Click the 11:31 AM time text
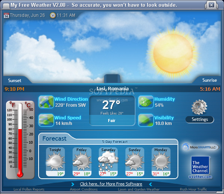This screenshot has width=224, height=194. tap(66, 15)
